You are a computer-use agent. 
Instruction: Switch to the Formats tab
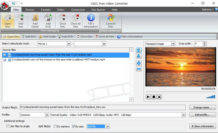pyautogui.click(x=46, y=10)
